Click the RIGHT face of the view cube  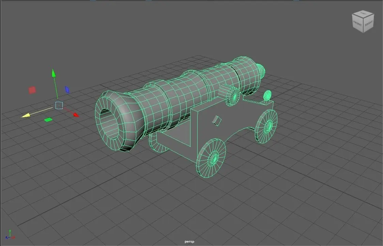[369, 23]
